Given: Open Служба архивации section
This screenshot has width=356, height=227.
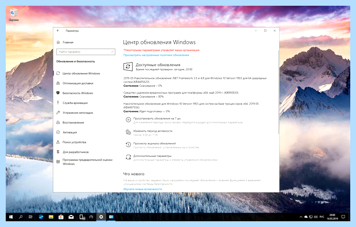Looking at the screenshot, I should point(72,103).
